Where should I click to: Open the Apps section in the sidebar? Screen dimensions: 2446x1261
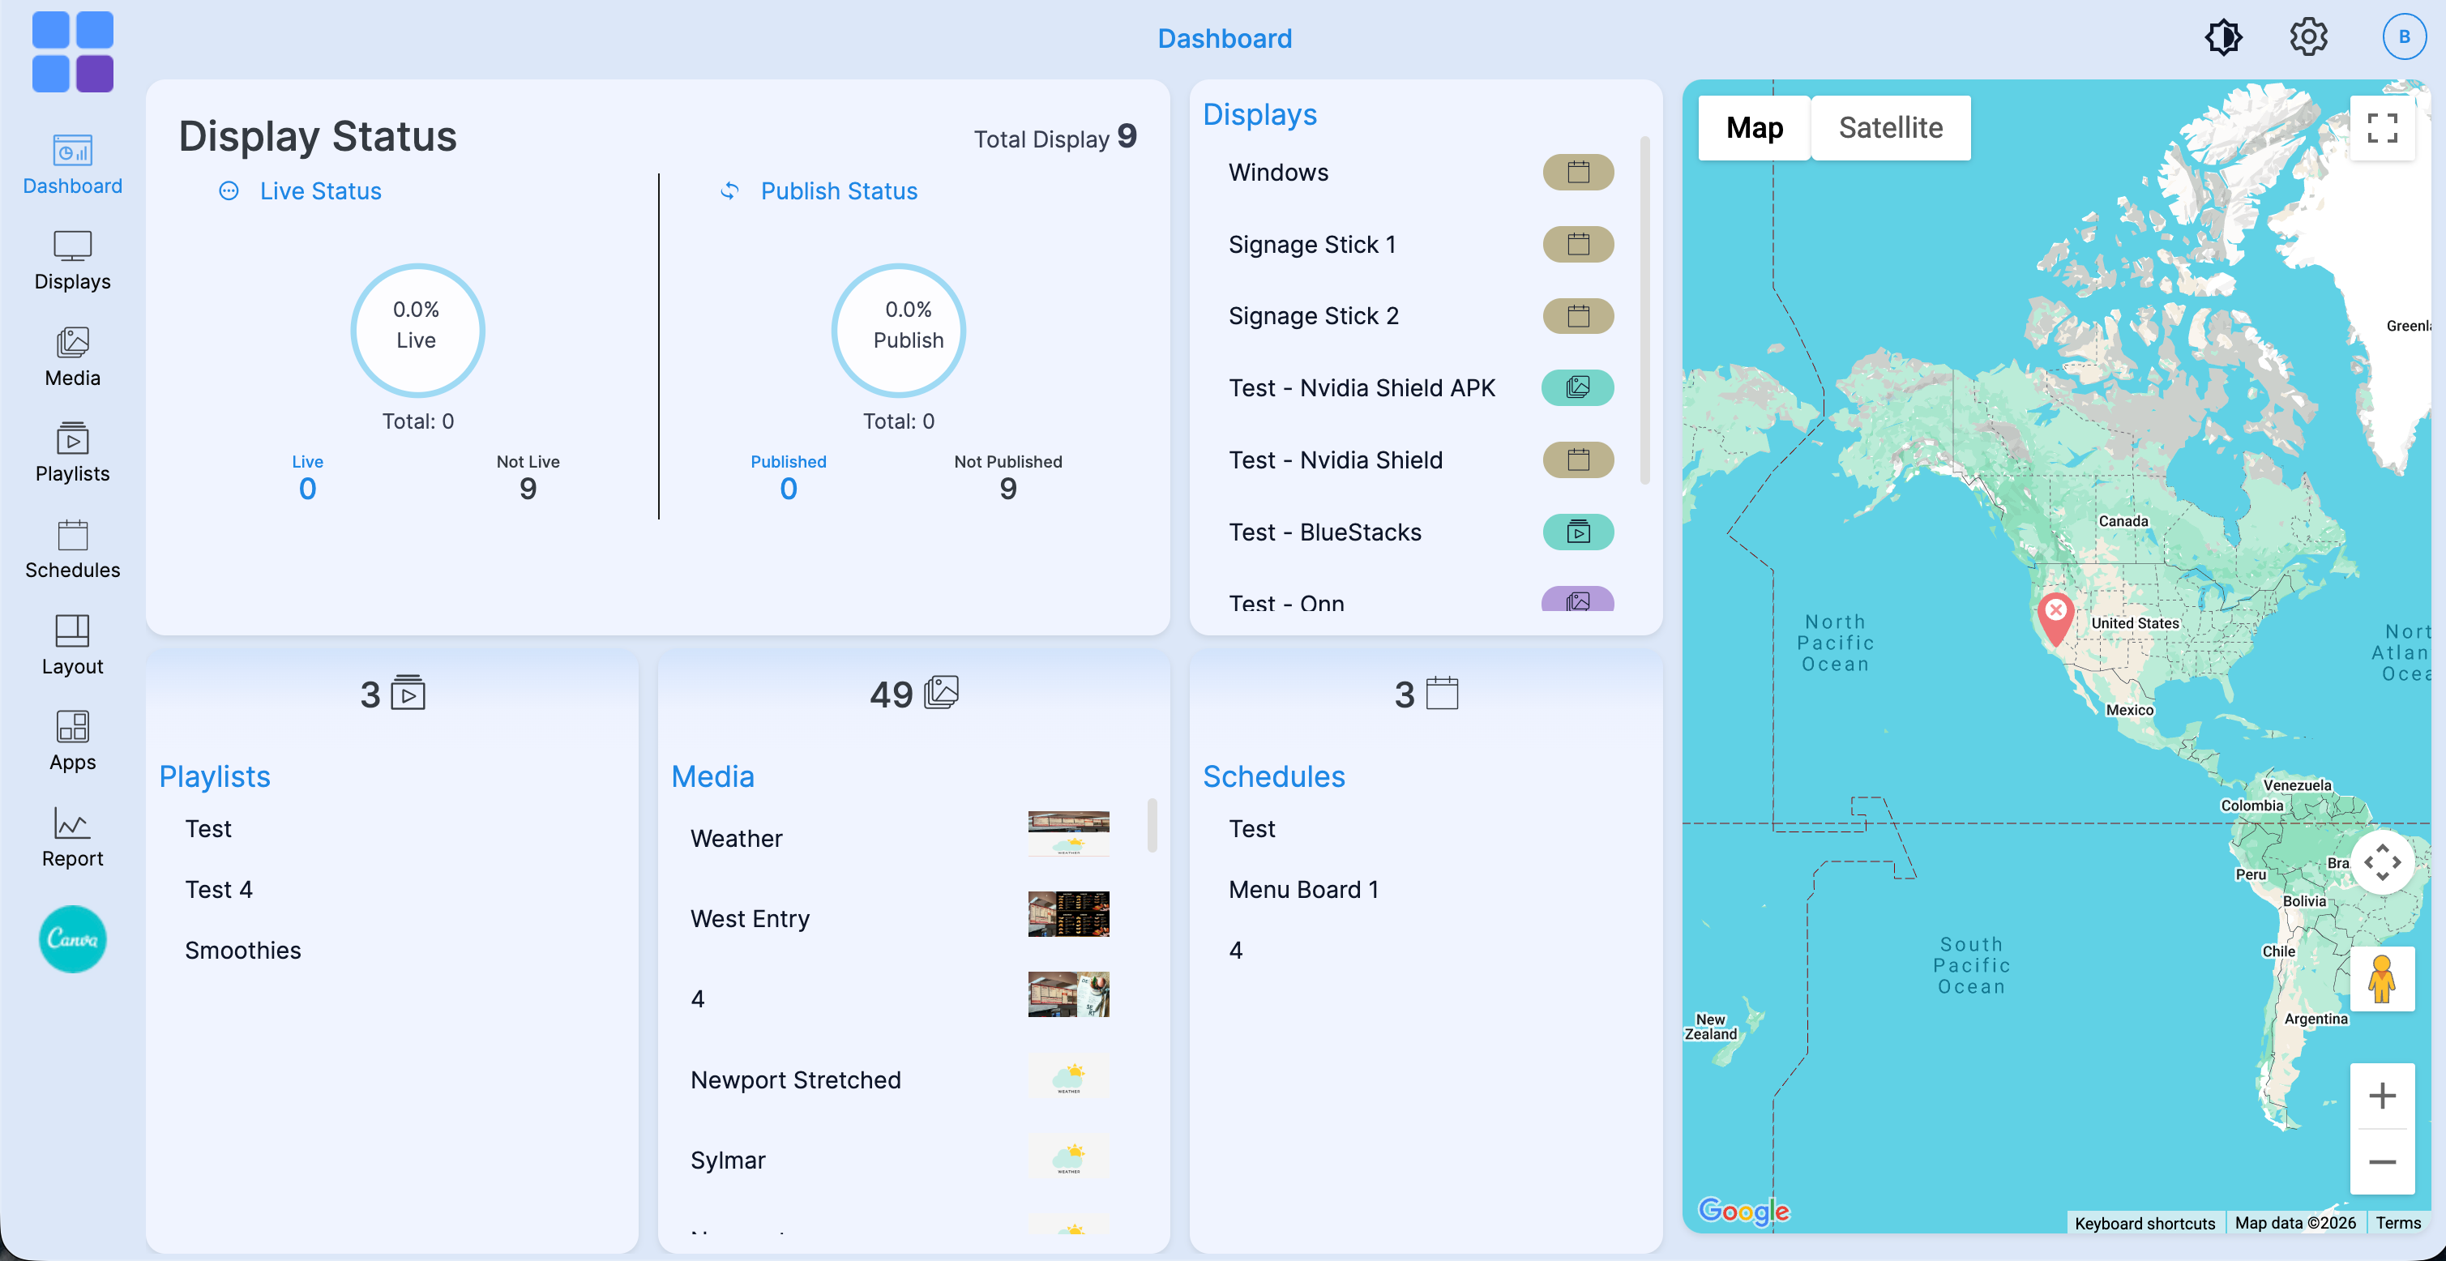tap(72, 742)
